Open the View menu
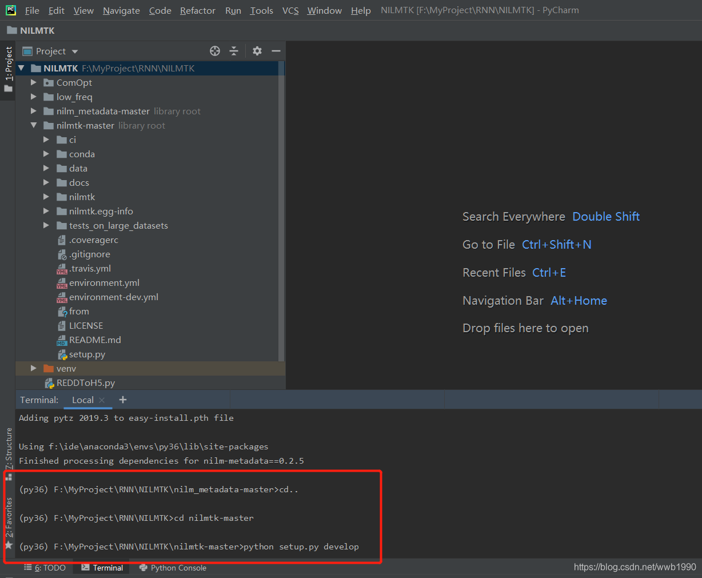Screen dimensions: 702x578 pyautogui.click(x=83, y=10)
